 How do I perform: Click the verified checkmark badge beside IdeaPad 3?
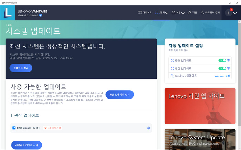(x=41, y=15)
